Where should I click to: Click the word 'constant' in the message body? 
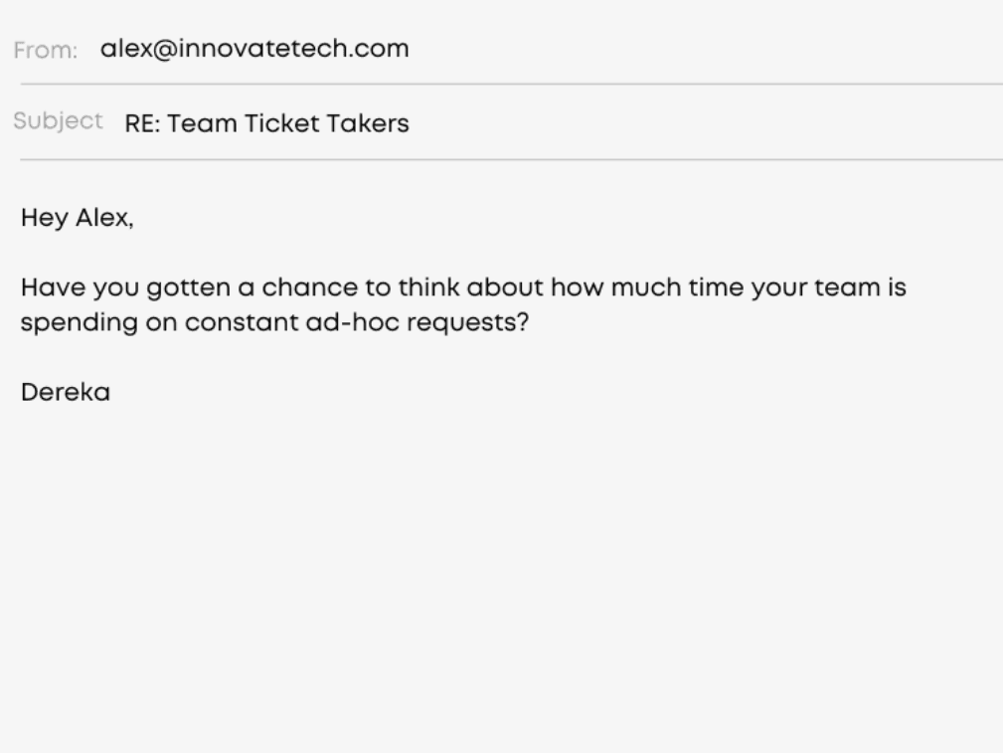[242, 322]
